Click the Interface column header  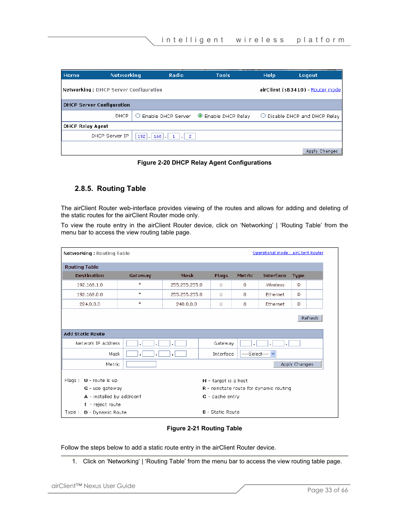pyautogui.click(x=275, y=276)
